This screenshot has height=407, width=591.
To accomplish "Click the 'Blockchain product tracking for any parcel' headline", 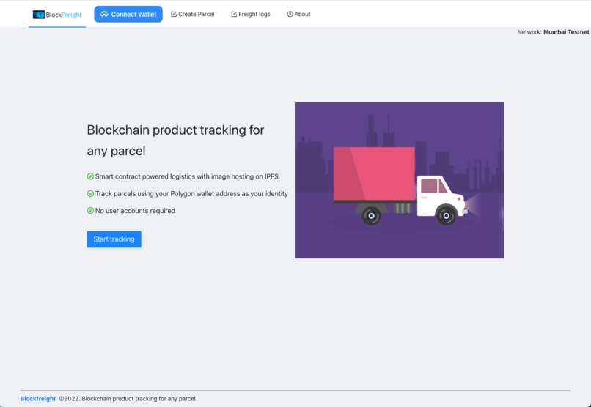I will tap(176, 141).
